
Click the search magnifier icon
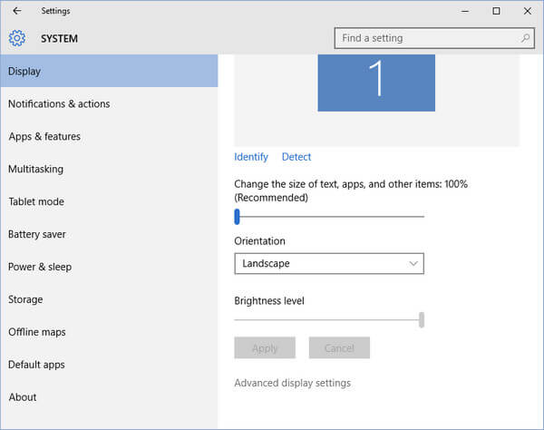(525, 38)
